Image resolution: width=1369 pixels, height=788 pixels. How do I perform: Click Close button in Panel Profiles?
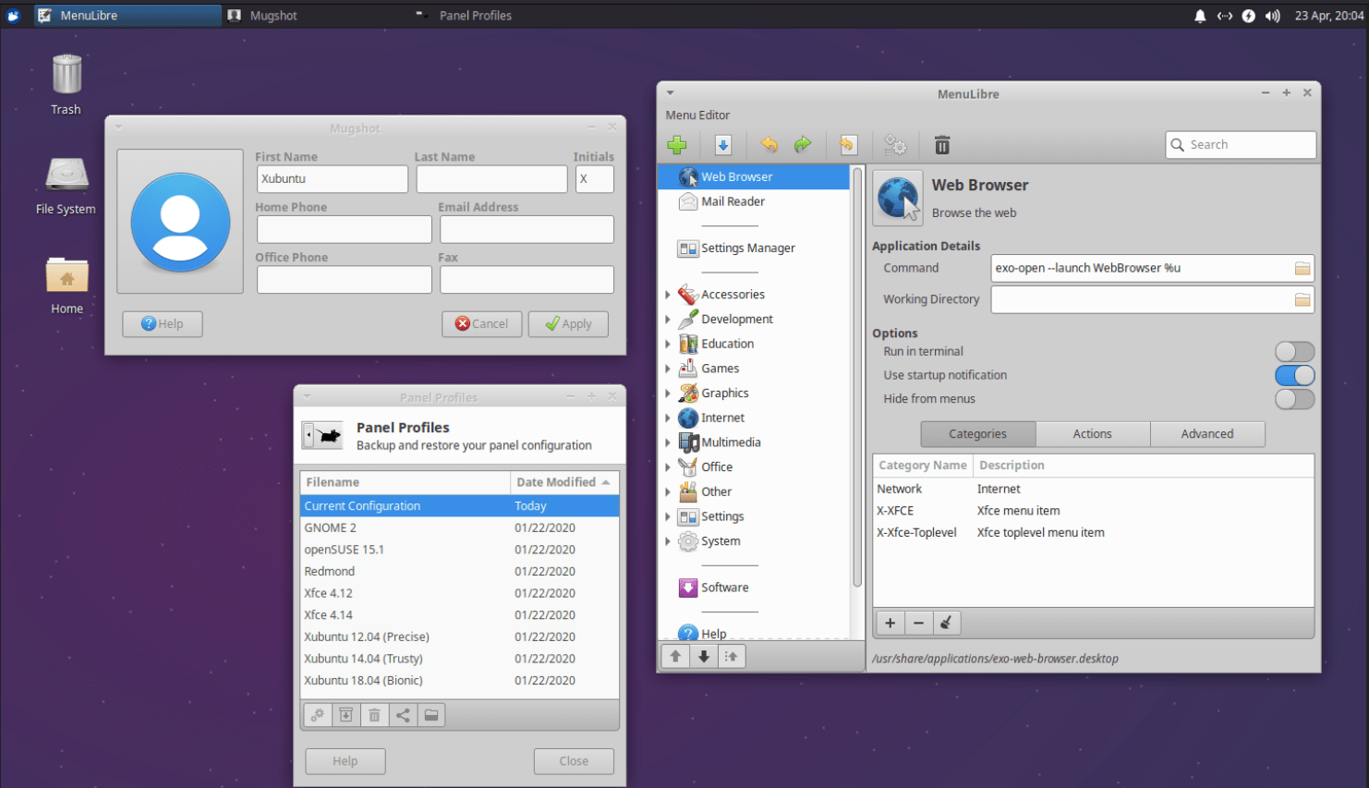(574, 761)
